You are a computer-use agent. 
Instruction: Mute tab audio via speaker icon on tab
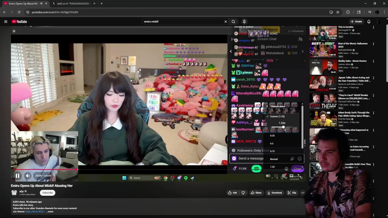coord(41,4)
